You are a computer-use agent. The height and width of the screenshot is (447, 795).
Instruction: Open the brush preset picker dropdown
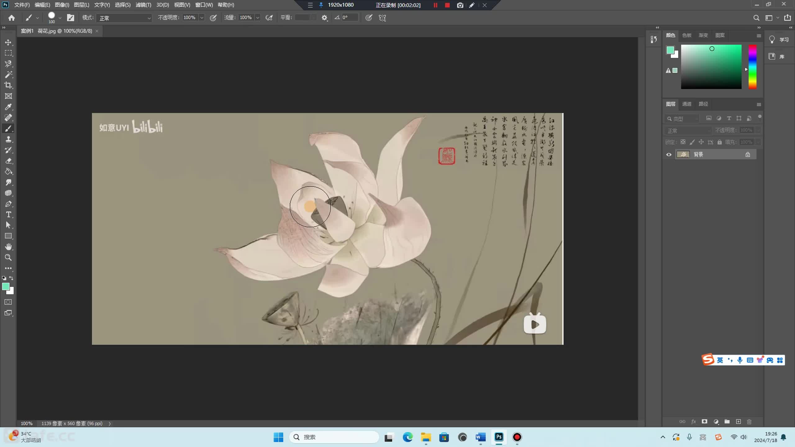pyautogui.click(x=60, y=18)
